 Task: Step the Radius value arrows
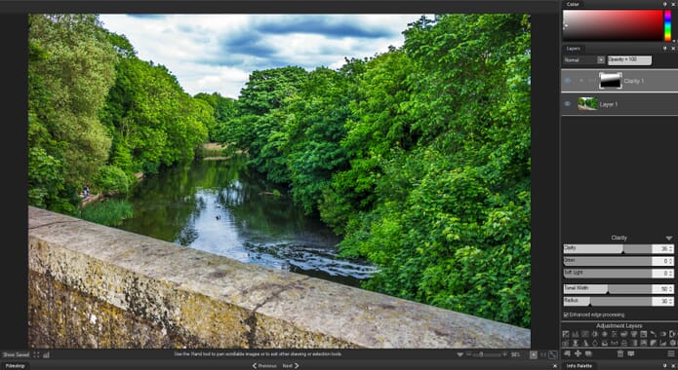tap(670, 301)
